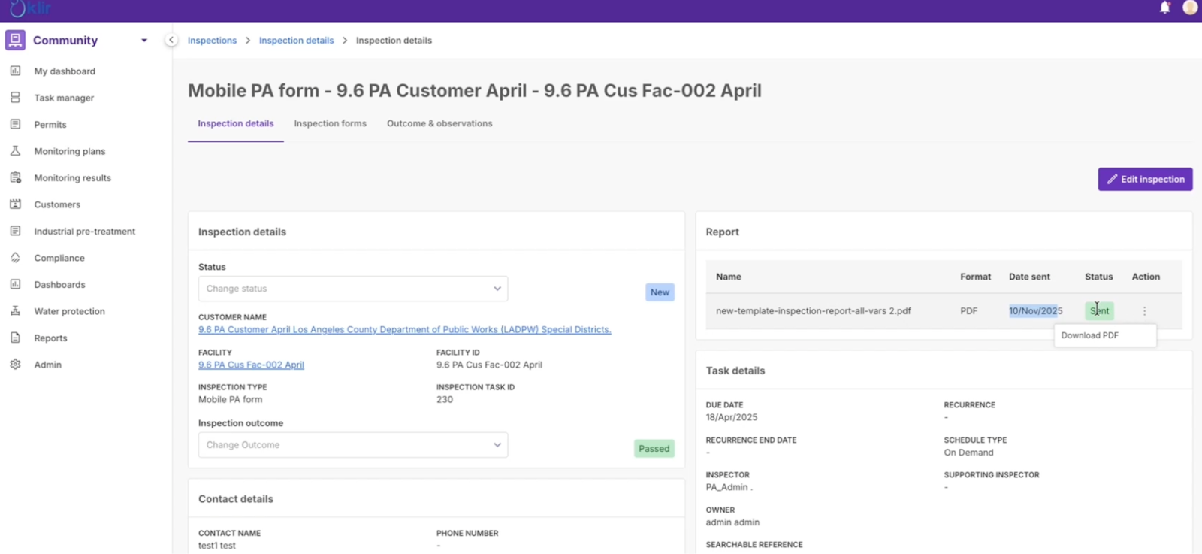Click the Water protection sidebar icon
This screenshot has height=554, width=1202.
[15, 311]
